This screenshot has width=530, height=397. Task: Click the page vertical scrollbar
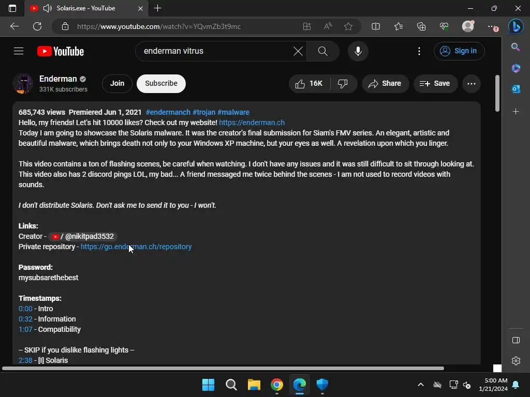pos(497,93)
